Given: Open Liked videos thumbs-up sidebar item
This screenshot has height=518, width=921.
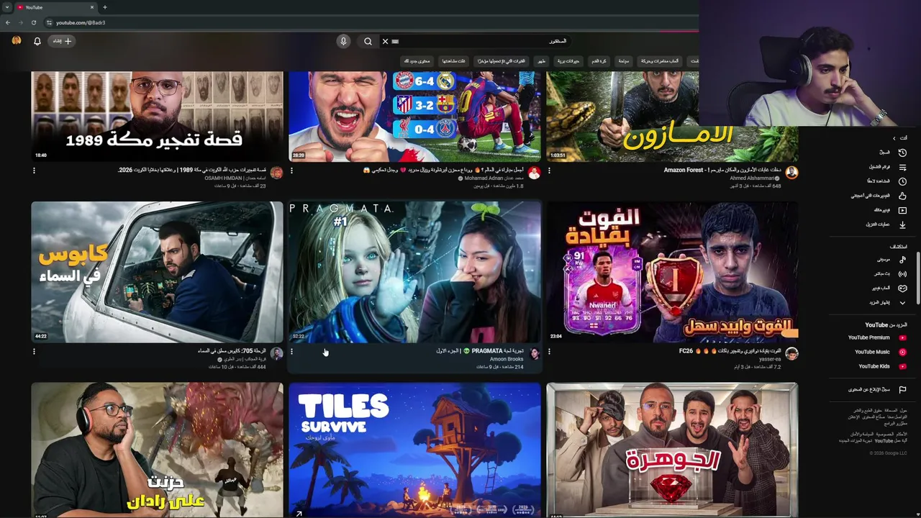Looking at the screenshot, I should (x=879, y=196).
